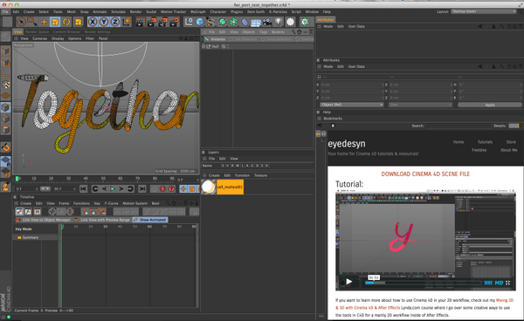The height and width of the screenshot is (321, 524).
Task: Click the Record Active Objects red key button
Action: click(x=162, y=189)
